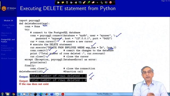Image resolution: width=170 pixels, height=96 pixels.
Task: Click 'cur = conn.cursor()' code
Action: pos(43,42)
